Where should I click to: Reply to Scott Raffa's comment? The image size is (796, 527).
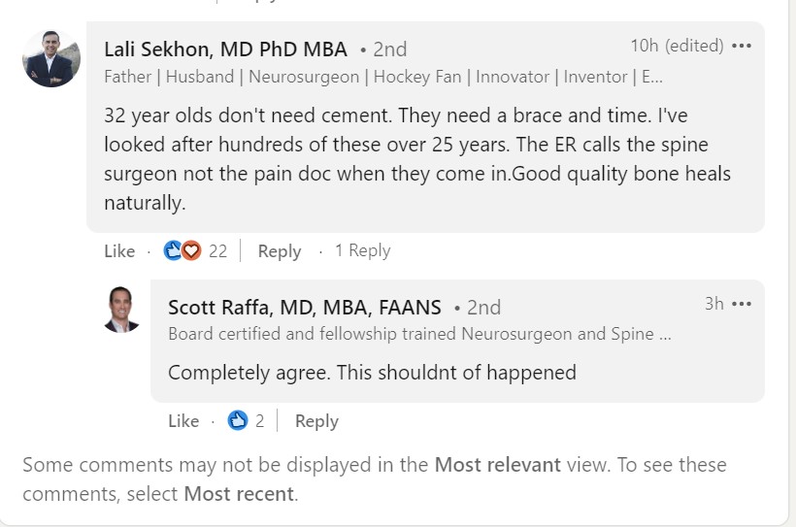click(x=316, y=421)
